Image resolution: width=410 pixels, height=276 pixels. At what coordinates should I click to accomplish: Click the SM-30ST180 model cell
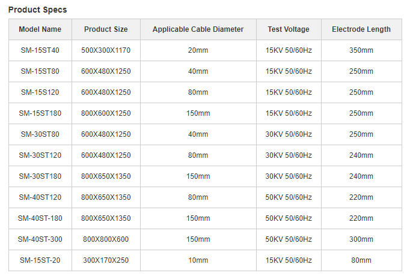point(40,176)
